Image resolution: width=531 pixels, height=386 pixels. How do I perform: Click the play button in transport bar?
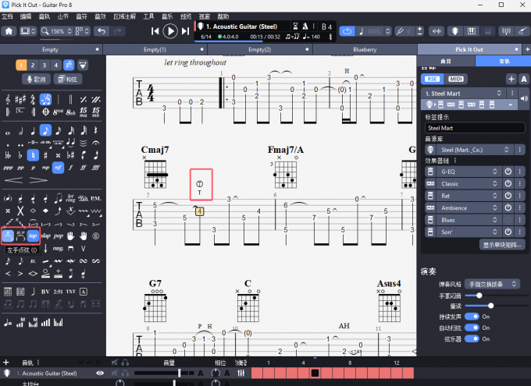pos(170,31)
